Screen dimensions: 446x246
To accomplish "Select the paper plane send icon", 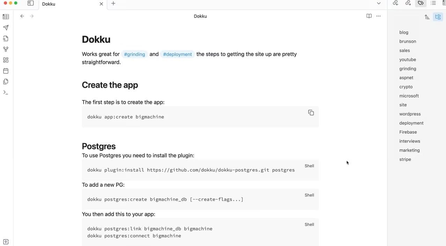I will tap(6, 27).
